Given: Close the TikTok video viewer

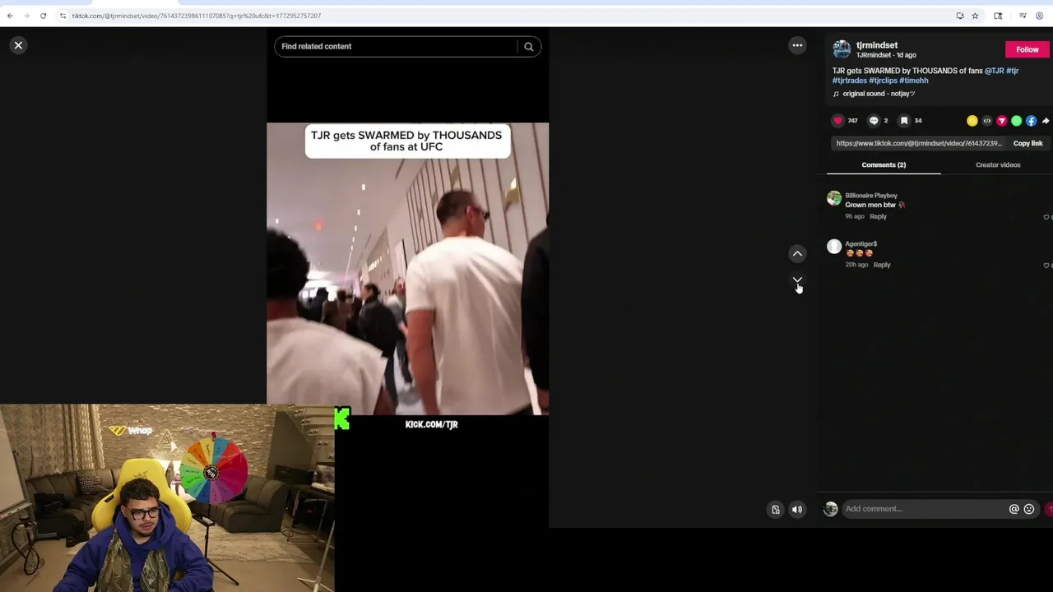Looking at the screenshot, I should pos(18,45).
